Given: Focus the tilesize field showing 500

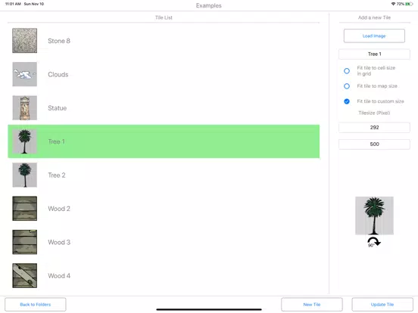Looking at the screenshot, I should pyautogui.click(x=374, y=144).
